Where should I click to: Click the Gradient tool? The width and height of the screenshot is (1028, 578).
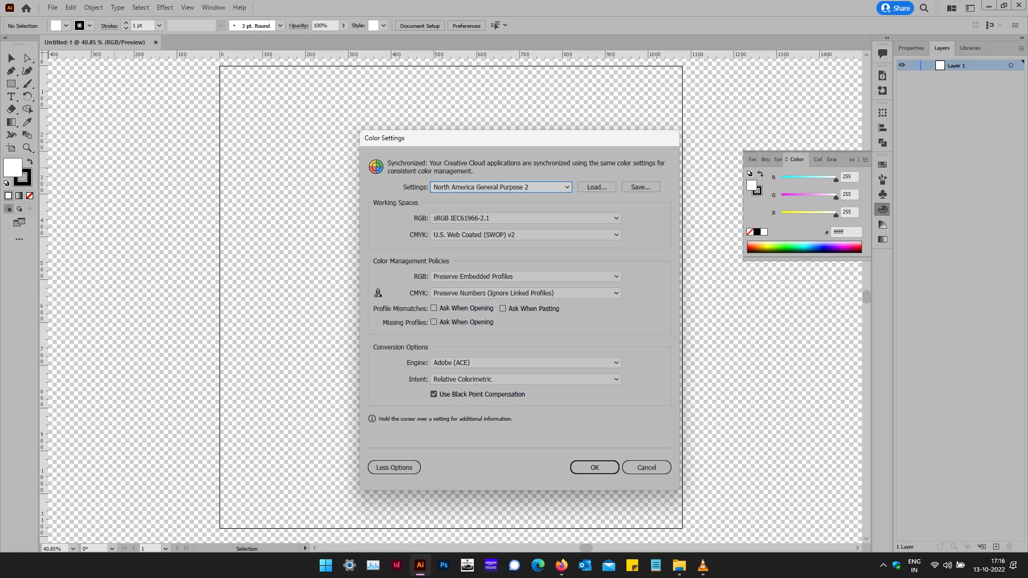tap(11, 122)
